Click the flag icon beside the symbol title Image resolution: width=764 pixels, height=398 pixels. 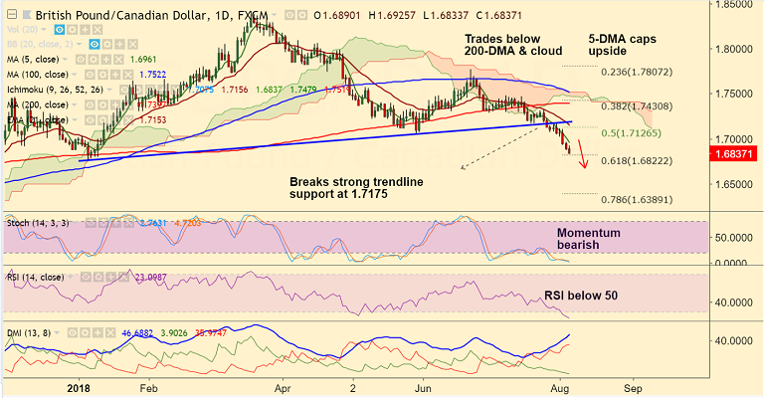27,15
